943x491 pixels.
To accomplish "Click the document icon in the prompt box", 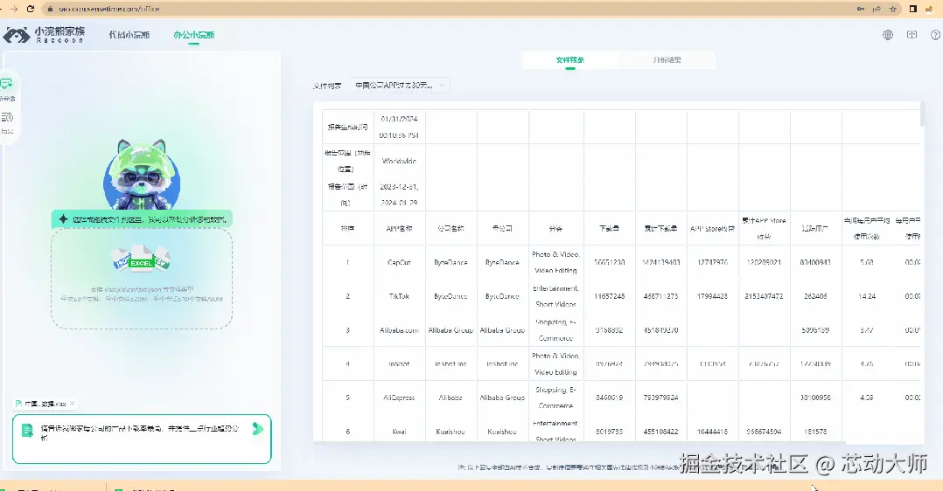I will coord(27,431).
